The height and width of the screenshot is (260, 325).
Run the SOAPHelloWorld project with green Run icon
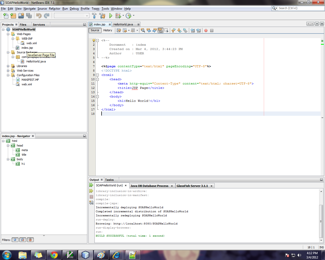(110, 15)
